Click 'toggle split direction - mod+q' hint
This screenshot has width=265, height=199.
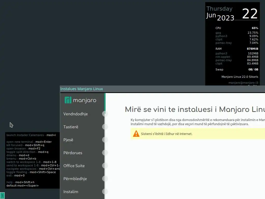(x=27, y=152)
